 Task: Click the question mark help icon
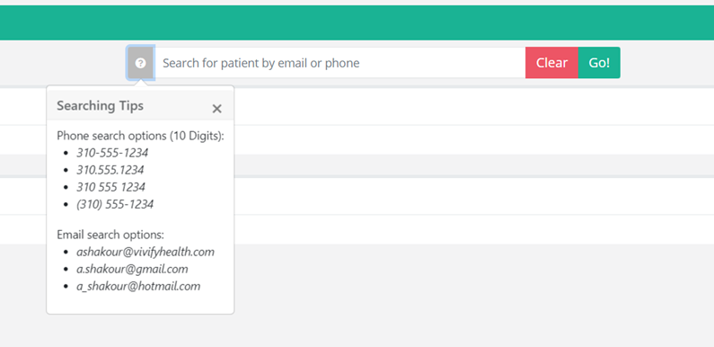tap(141, 63)
